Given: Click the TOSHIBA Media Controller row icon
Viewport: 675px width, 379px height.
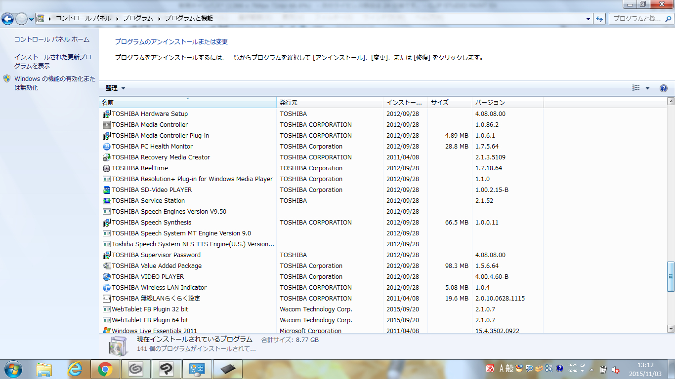Looking at the screenshot, I should pyautogui.click(x=106, y=125).
